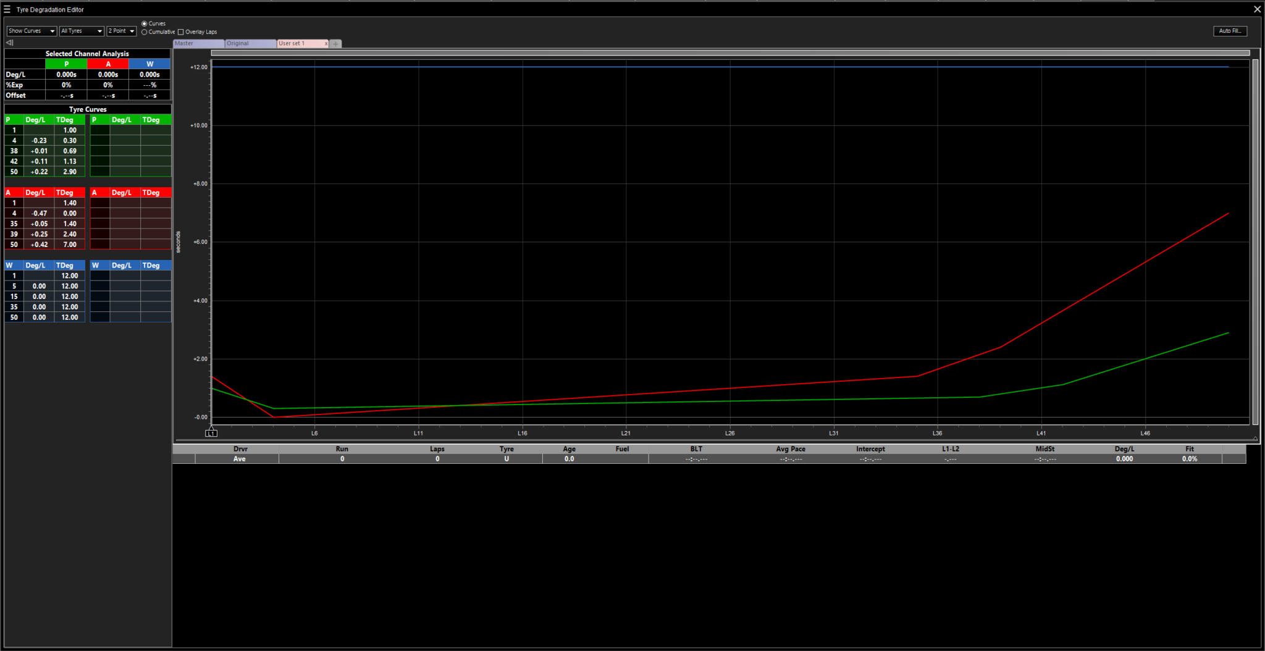Open the Show Curves dropdown

(x=32, y=31)
